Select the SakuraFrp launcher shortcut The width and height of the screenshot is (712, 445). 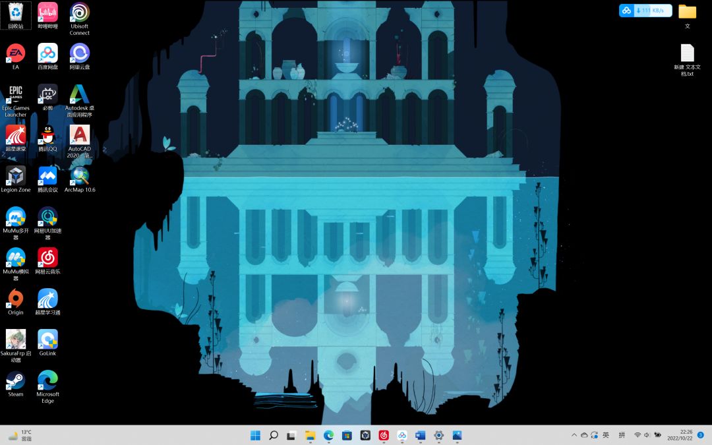(16, 346)
